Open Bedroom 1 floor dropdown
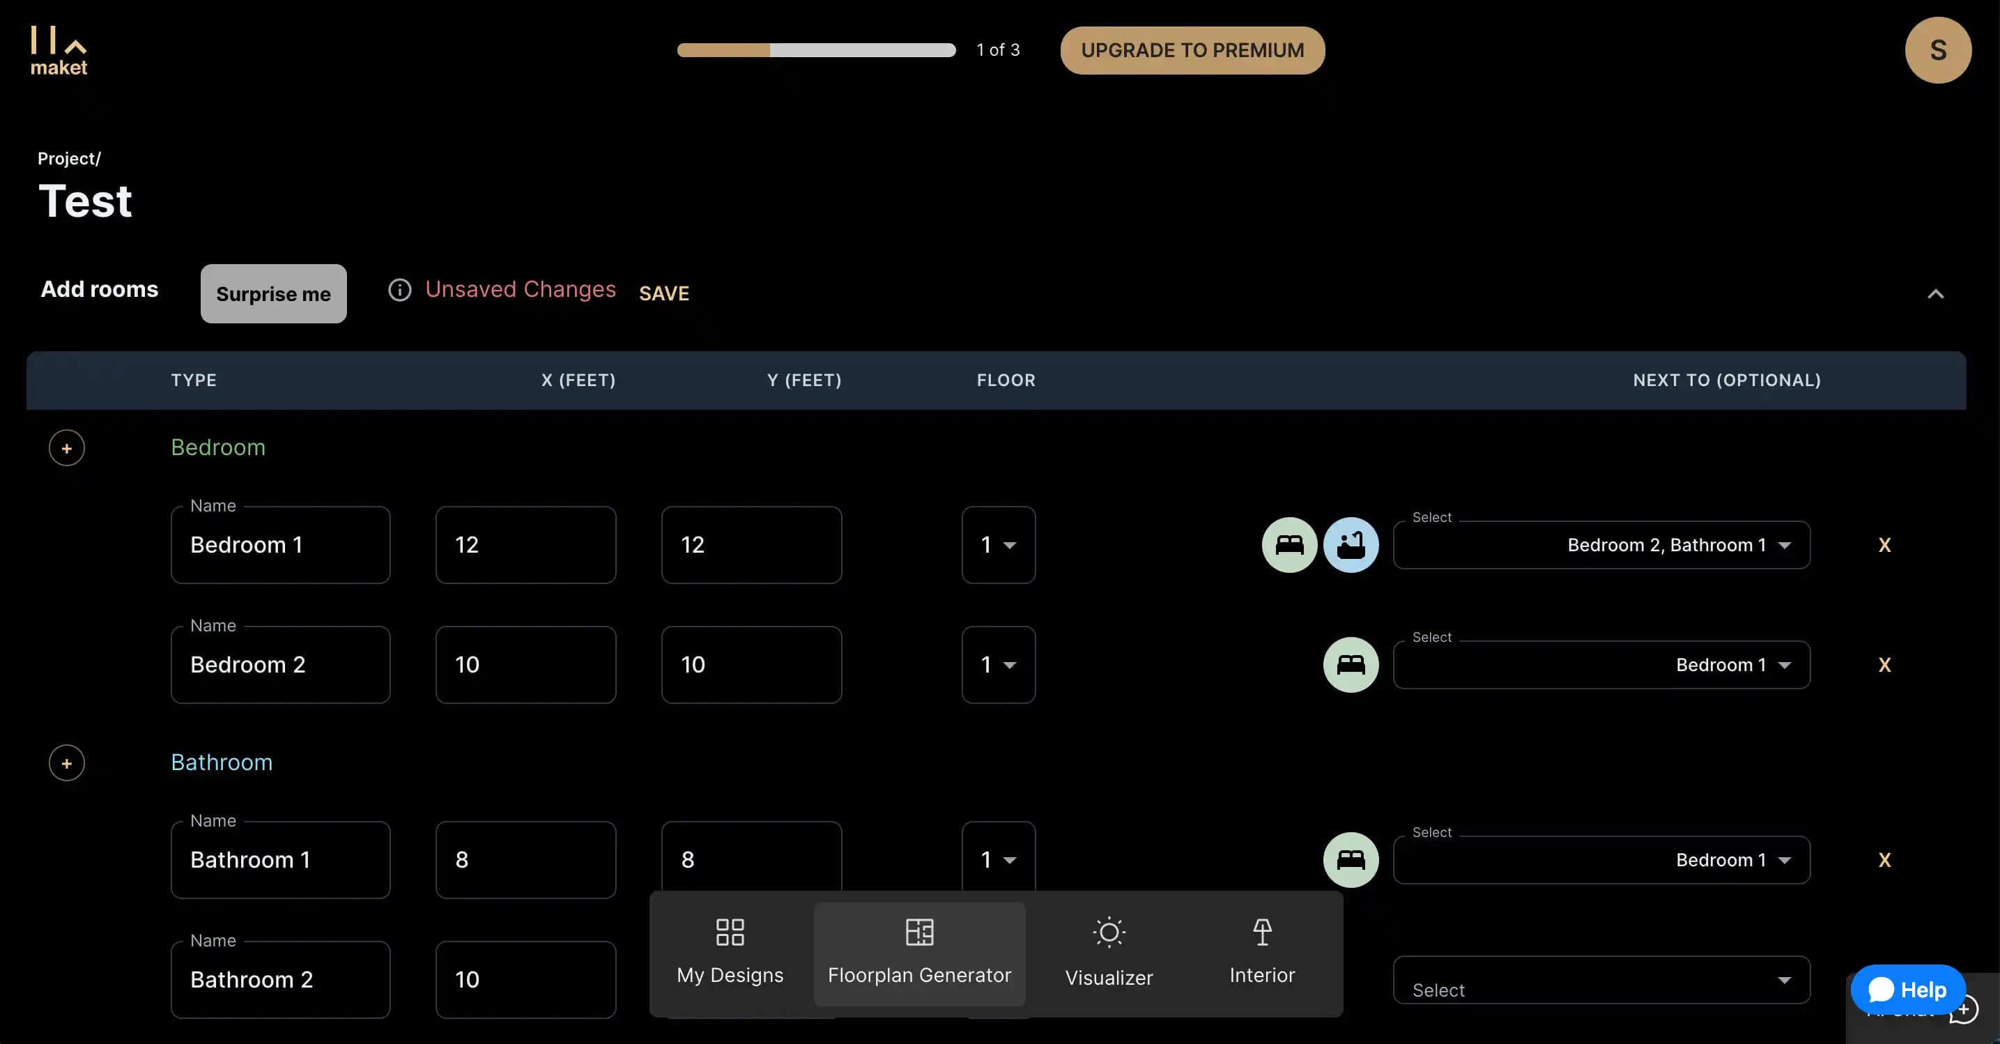Image resolution: width=2000 pixels, height=1044 pixels. (x=998, y=545)
